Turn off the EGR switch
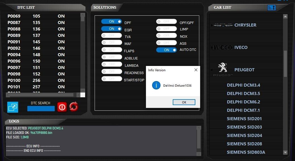The width and height of the screenshot is (295, 161). point(111,29)
